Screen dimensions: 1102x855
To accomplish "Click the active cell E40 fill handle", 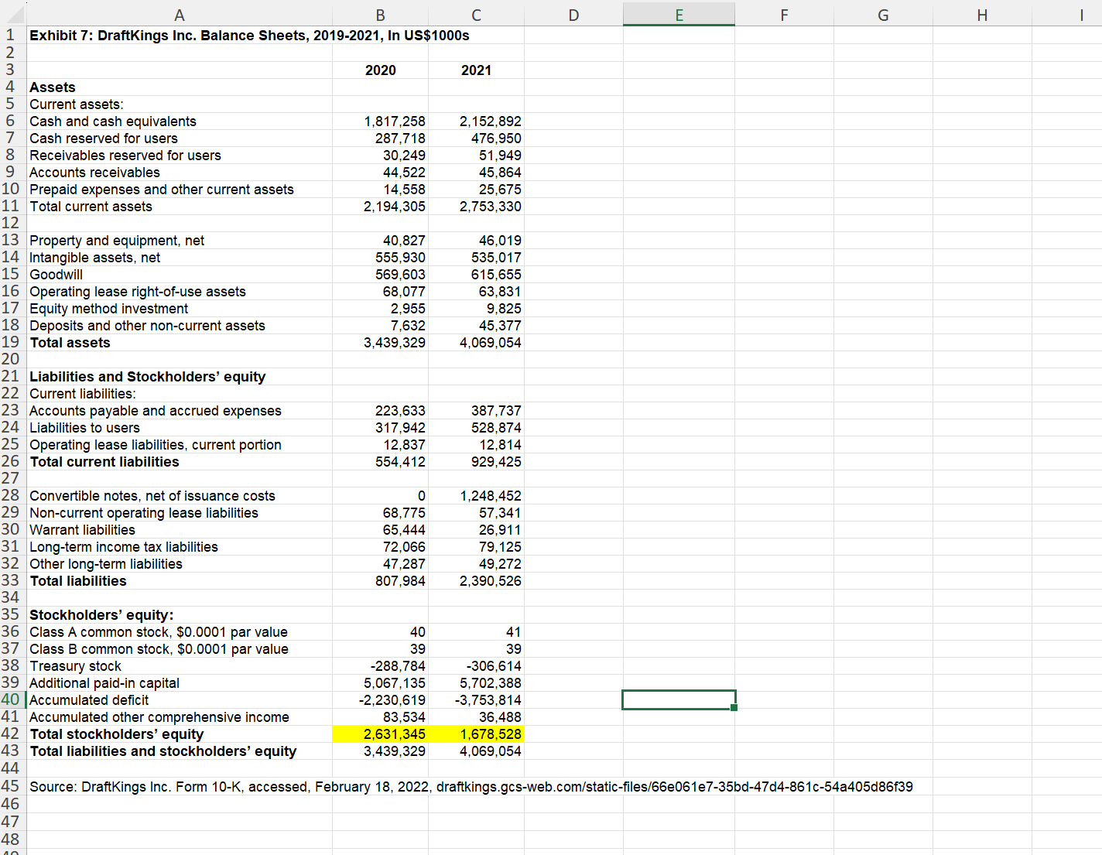I will pyautogui.click(x=734, y=707).
